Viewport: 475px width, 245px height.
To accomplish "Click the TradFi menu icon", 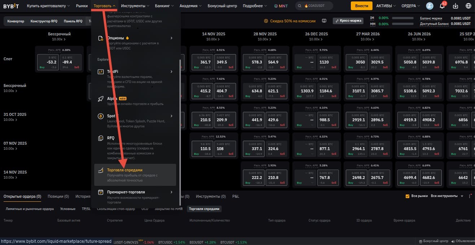I will (x=101, y=72).
